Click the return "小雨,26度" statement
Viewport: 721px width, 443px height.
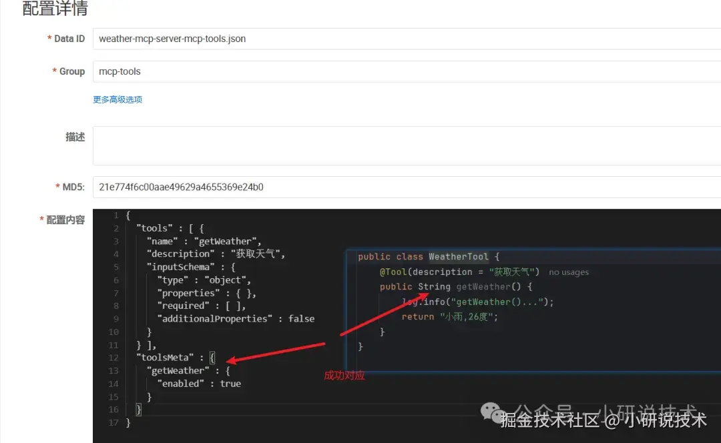tap(450, 317)
